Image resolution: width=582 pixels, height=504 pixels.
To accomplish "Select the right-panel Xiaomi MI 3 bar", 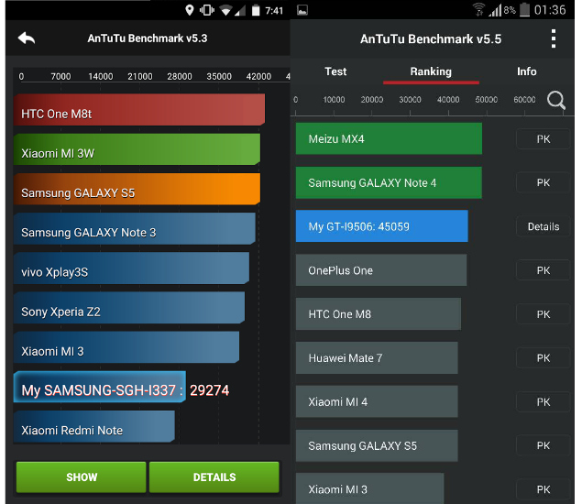I will (369, 488).
